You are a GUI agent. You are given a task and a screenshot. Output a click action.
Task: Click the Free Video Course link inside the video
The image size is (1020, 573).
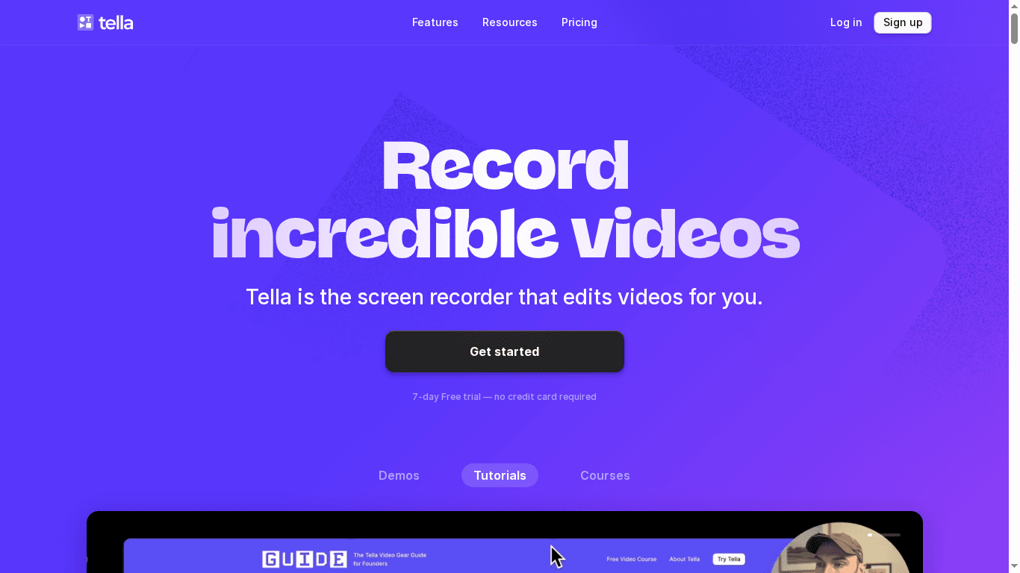point(631,559)
